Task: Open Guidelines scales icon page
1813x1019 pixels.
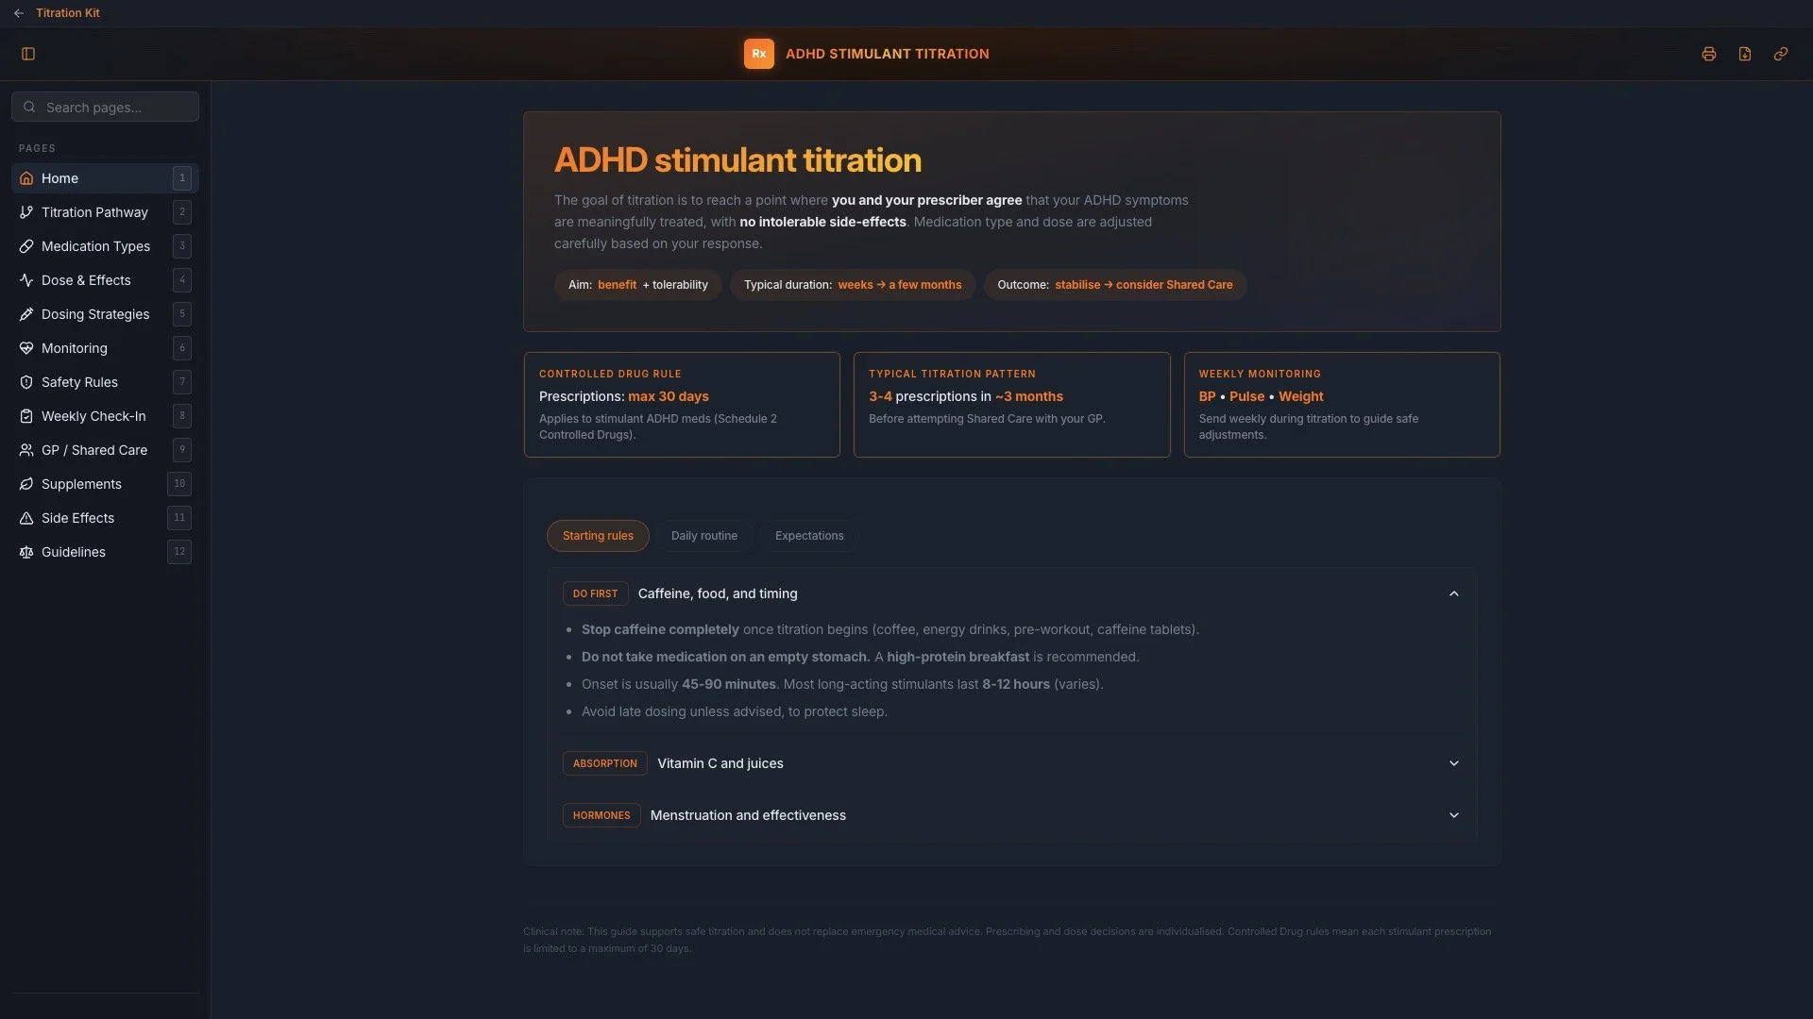Action: (x=26, y=552)
